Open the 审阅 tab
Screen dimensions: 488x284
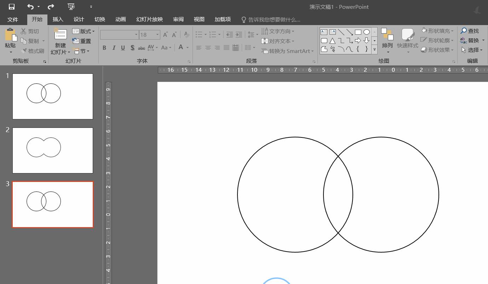coord(178,19)
